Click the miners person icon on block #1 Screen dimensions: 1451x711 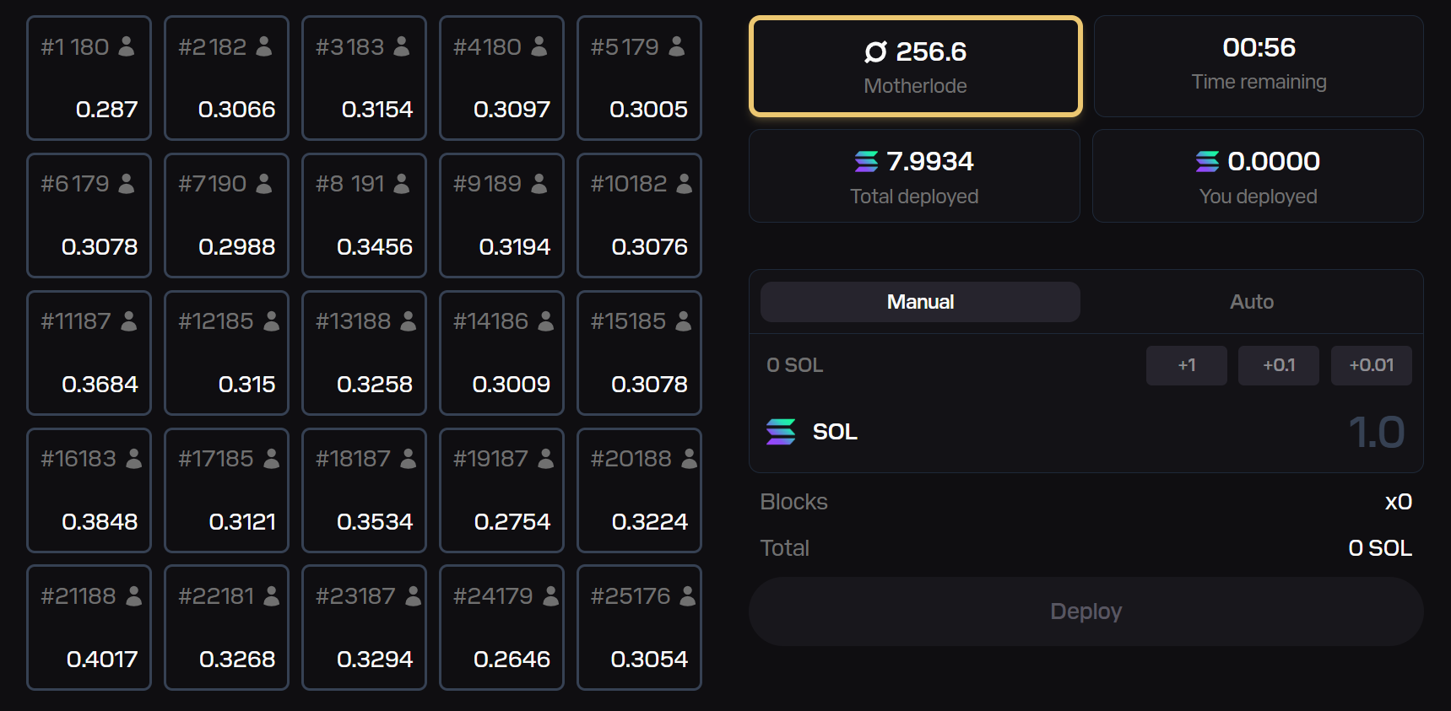coord(127,46)
